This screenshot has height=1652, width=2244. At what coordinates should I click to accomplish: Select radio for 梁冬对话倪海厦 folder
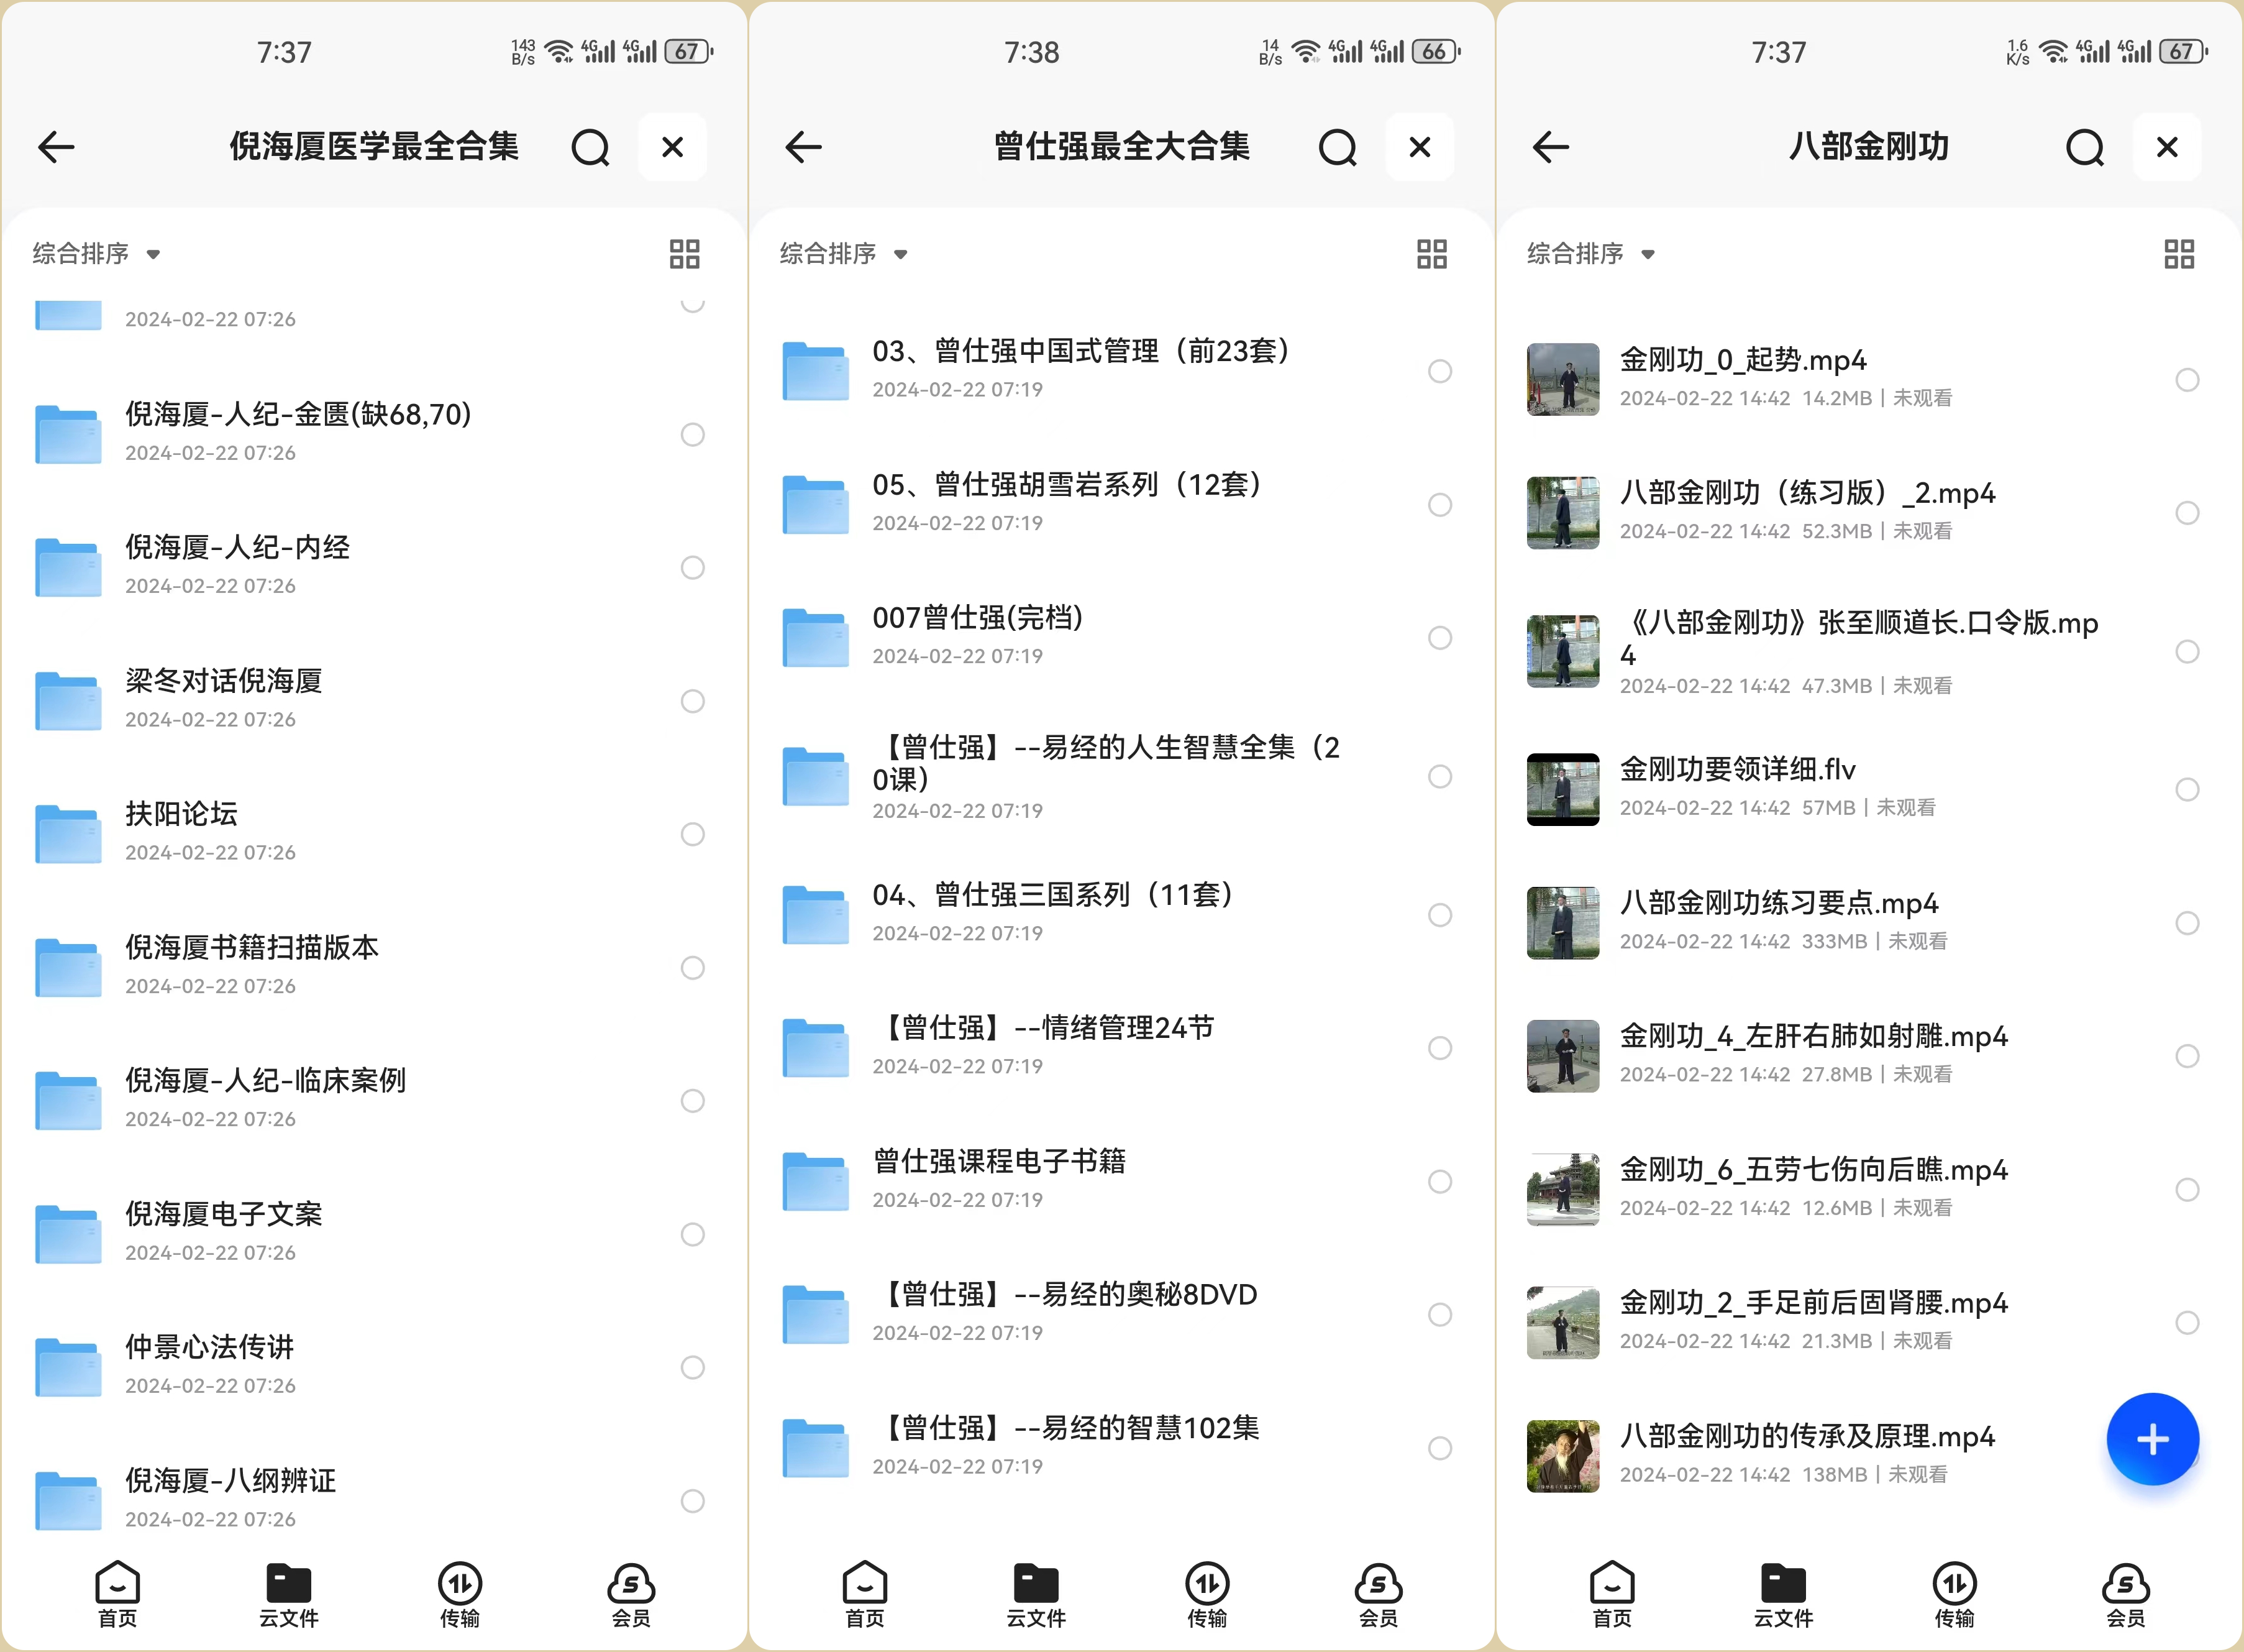pyautogui.click(x=693, y=701)
